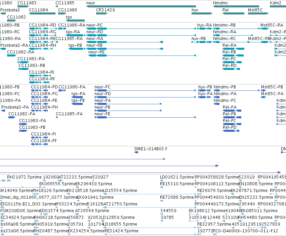Select protein Prosbeta3-PA
The height and width of the screenshot is (236, 286).
pos(15,107)
